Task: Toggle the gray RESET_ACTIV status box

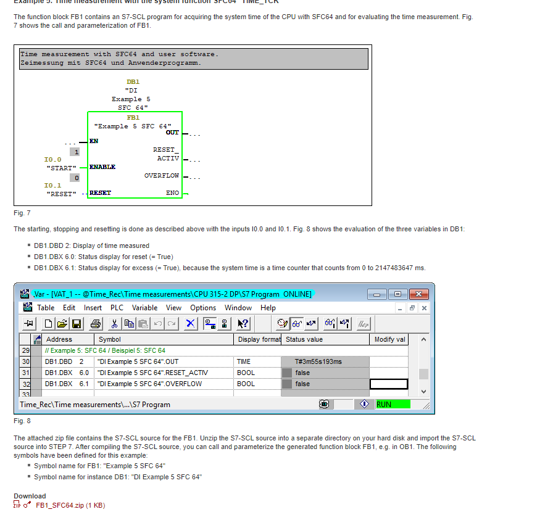Action: click(x=286, y=373)
